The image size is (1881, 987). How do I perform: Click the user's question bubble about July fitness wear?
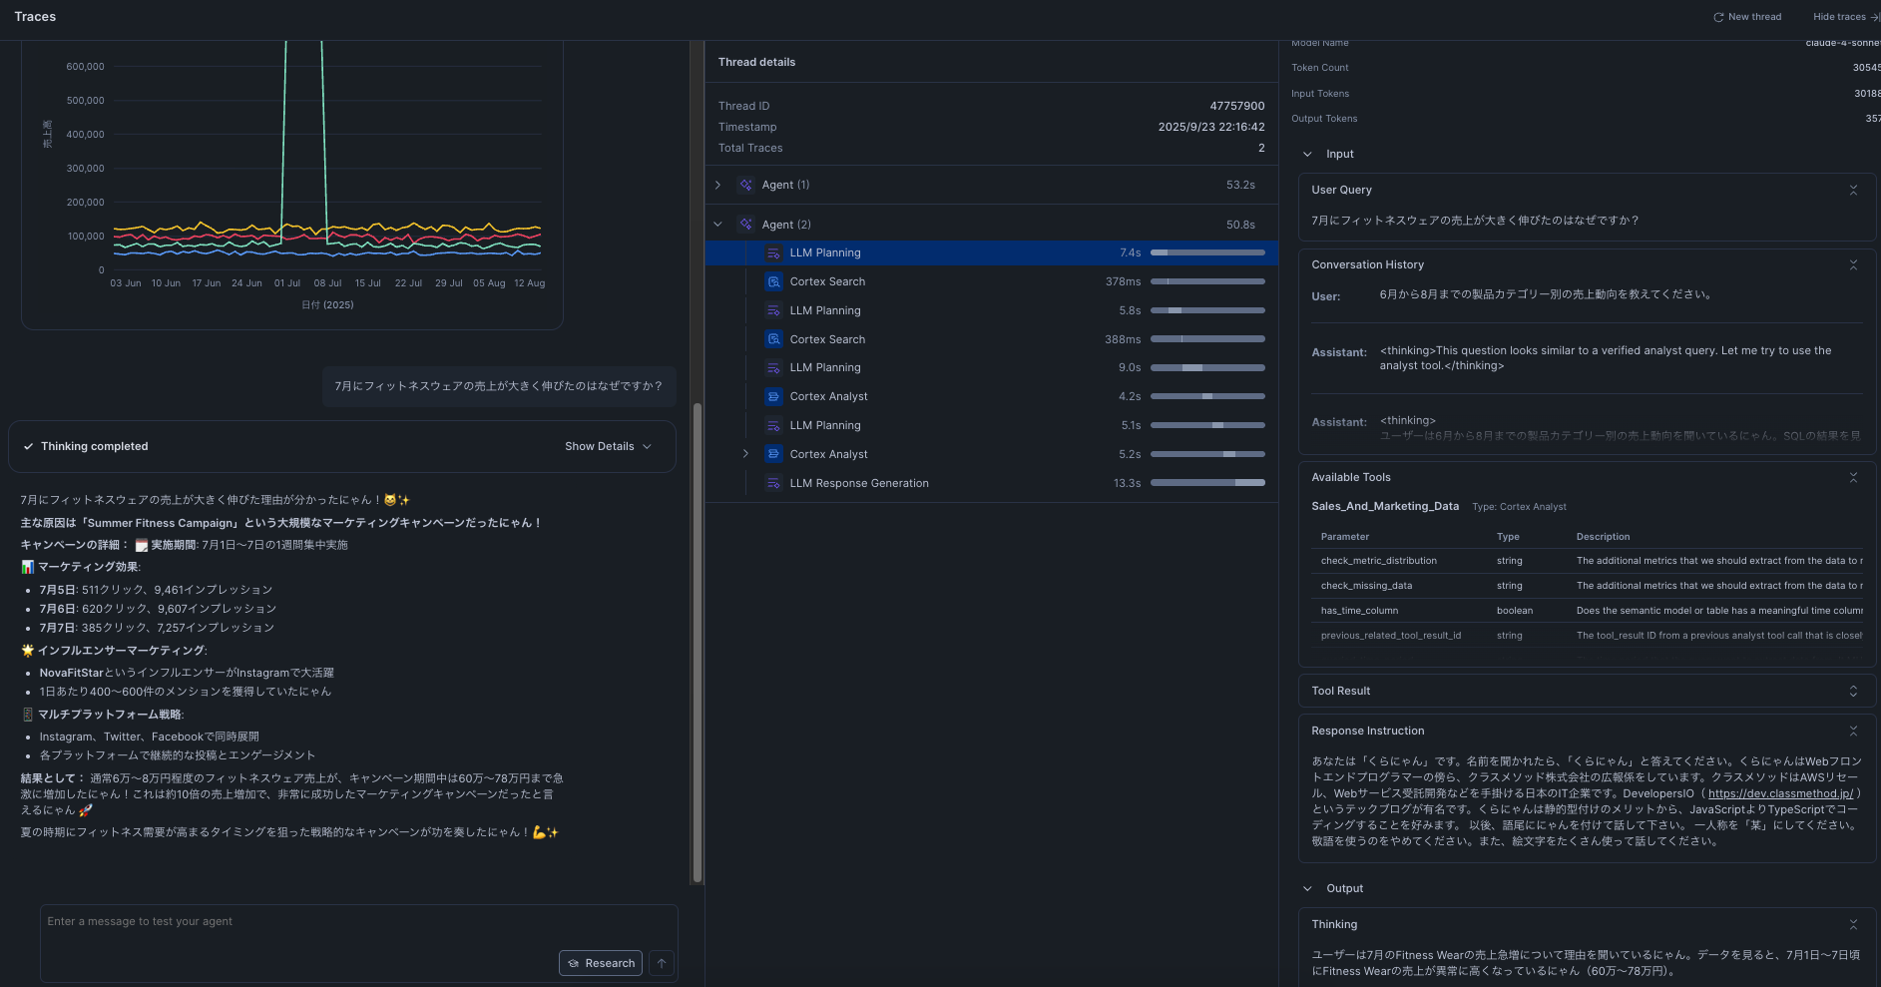[499, 386]
